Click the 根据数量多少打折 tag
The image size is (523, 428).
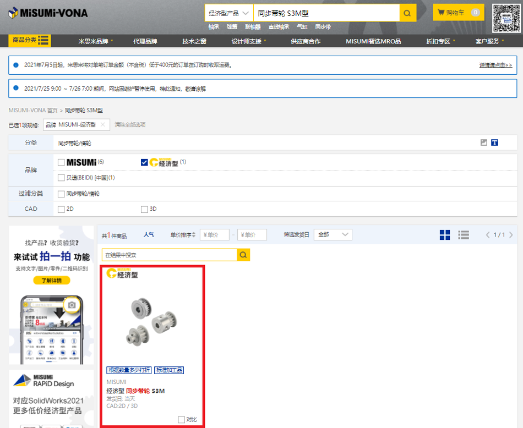tap(129, 370)
